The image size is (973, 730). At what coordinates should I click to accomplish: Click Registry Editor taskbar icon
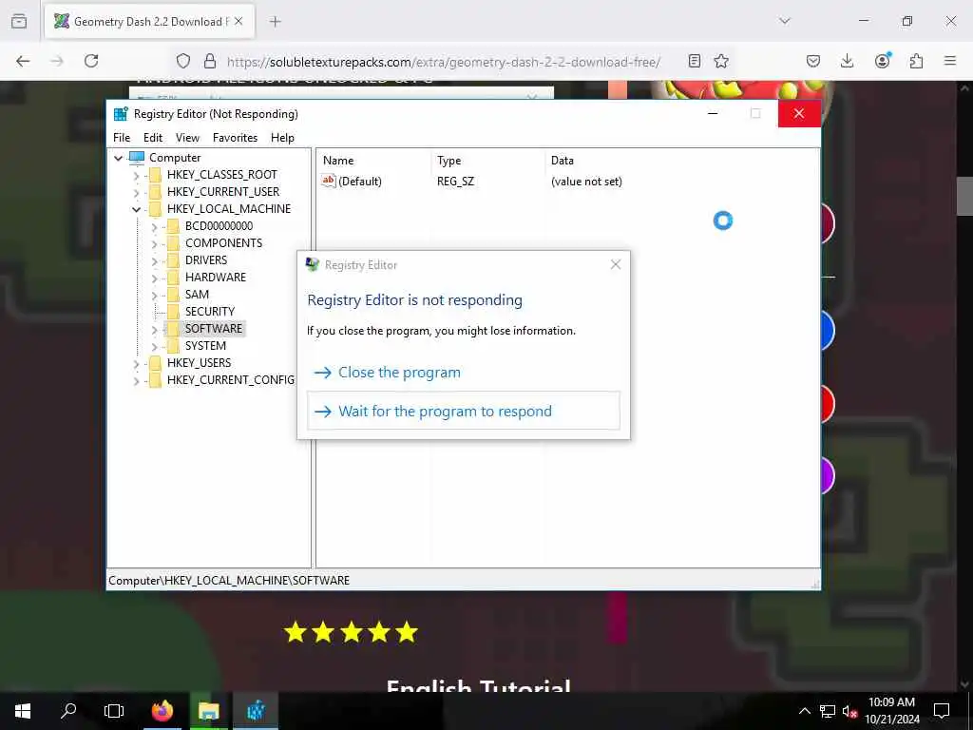[256, 711]
